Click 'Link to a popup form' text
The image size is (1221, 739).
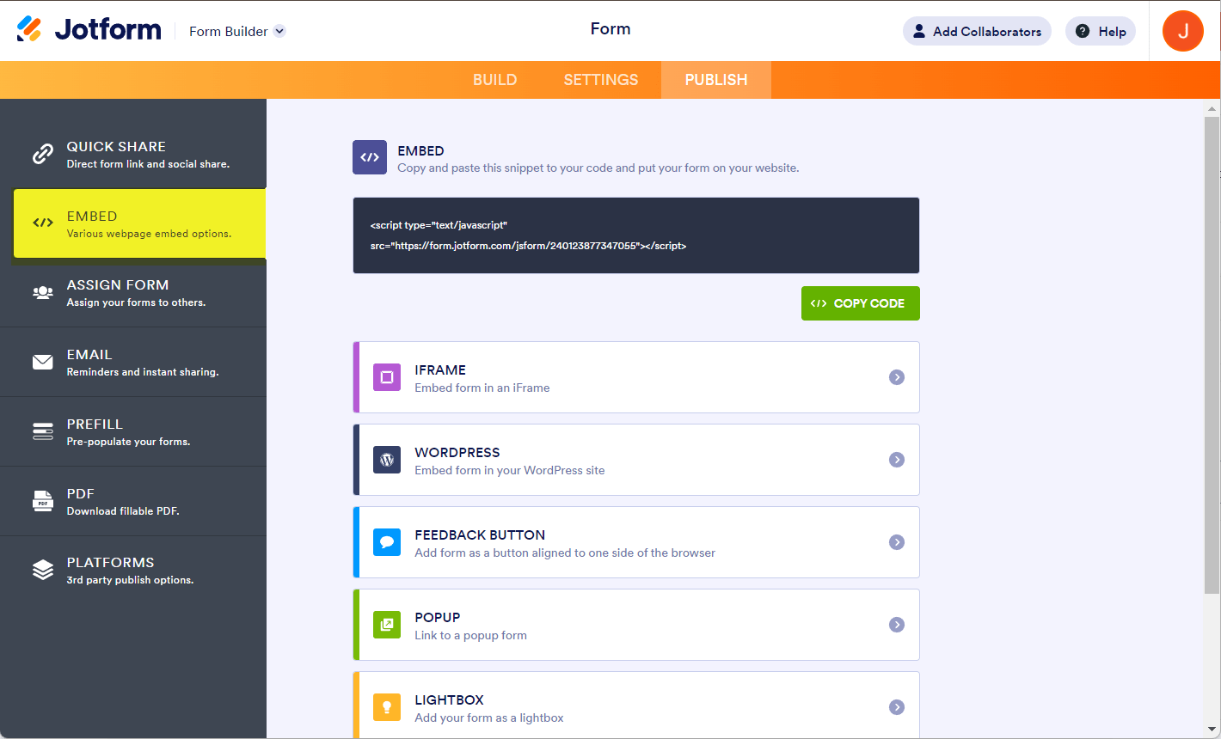471,635
